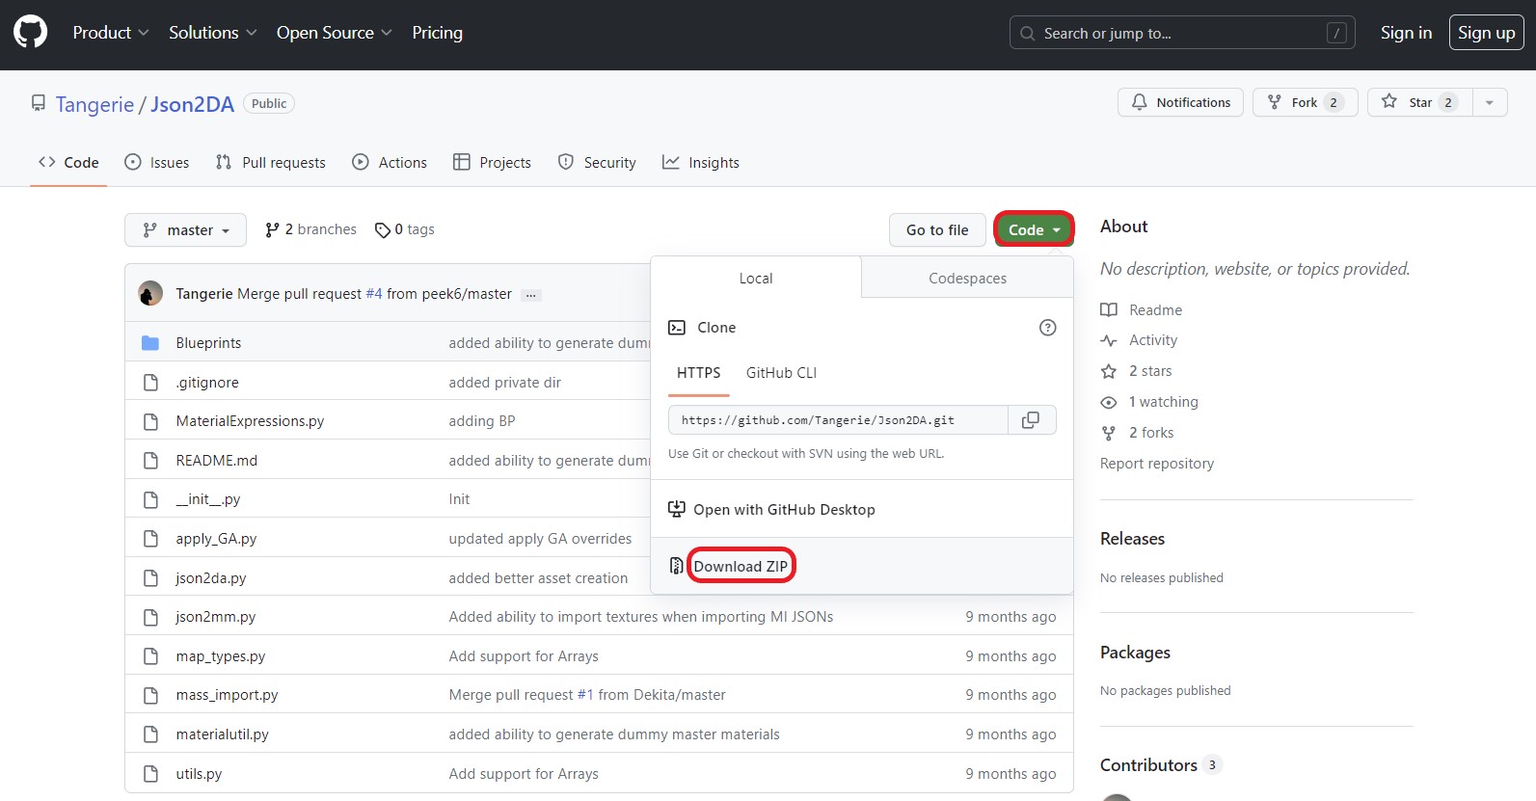
Task: Select the Local tab in clone panel
Action: (x=756, y=279)
